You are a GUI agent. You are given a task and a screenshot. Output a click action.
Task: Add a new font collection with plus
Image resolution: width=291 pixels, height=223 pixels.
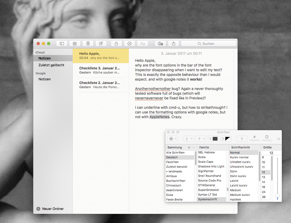(x=189, y=147)
